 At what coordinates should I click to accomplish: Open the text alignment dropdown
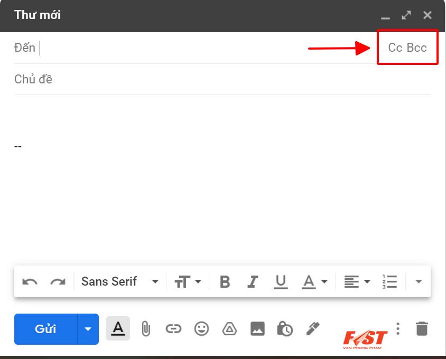[x=357, y=282]
